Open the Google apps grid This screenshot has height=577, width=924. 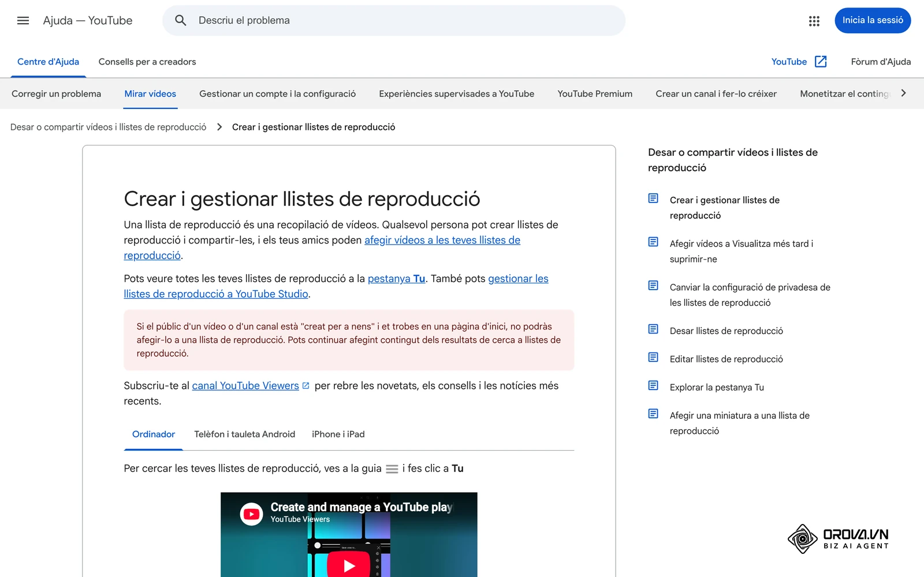tap(814, 21)
